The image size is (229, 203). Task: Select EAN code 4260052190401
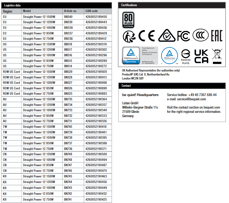(96, 132)
